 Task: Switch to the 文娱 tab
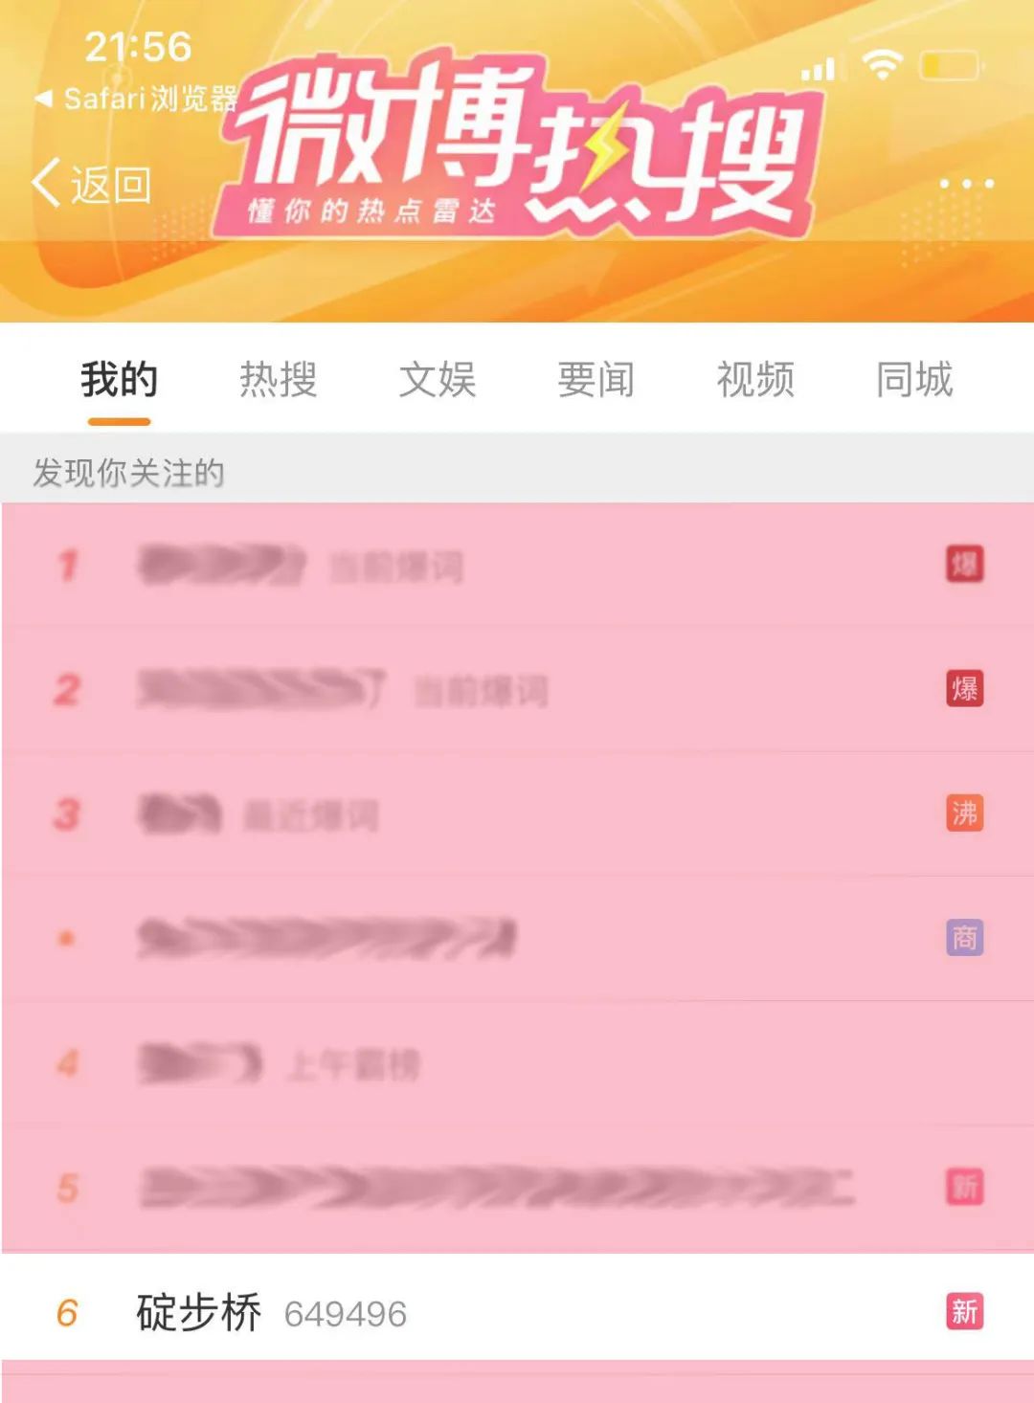click(437, 380)
